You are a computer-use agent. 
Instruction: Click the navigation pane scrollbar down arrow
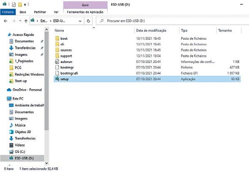47,163
